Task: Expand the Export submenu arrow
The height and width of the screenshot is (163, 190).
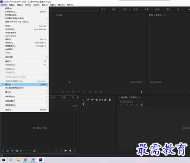Action: (x=46, y=92)
